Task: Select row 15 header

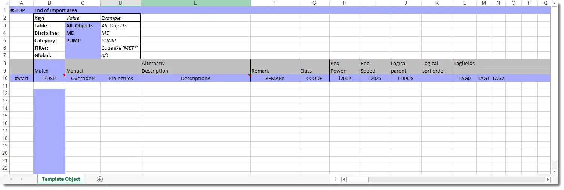Action: click(x=4, y=116)
